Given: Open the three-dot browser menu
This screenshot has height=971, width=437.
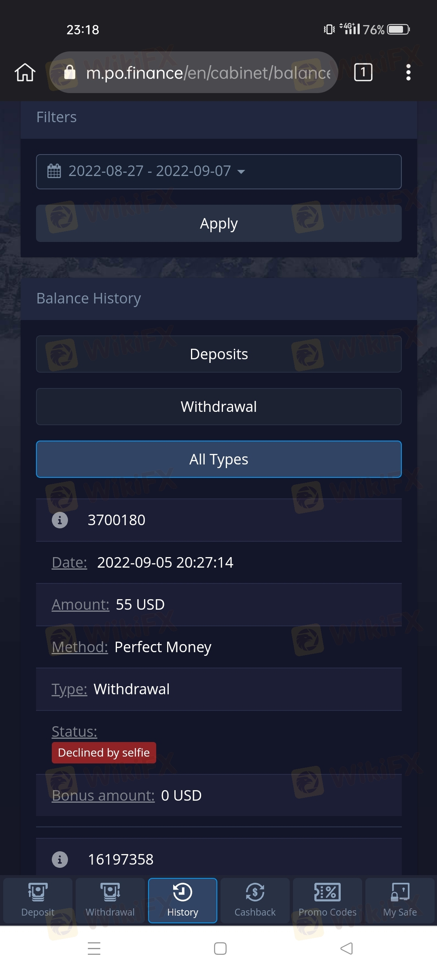Looking at the screenshot, I should 408,72.
